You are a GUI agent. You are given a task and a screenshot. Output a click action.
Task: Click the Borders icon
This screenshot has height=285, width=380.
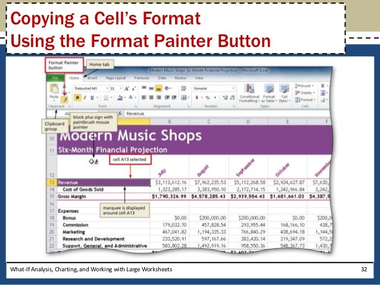(106, 98)
